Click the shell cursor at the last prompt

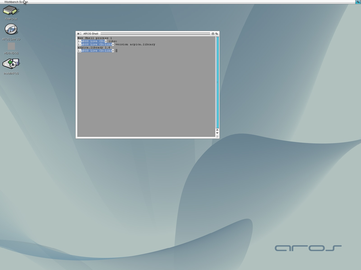click(x=116, y=51)
